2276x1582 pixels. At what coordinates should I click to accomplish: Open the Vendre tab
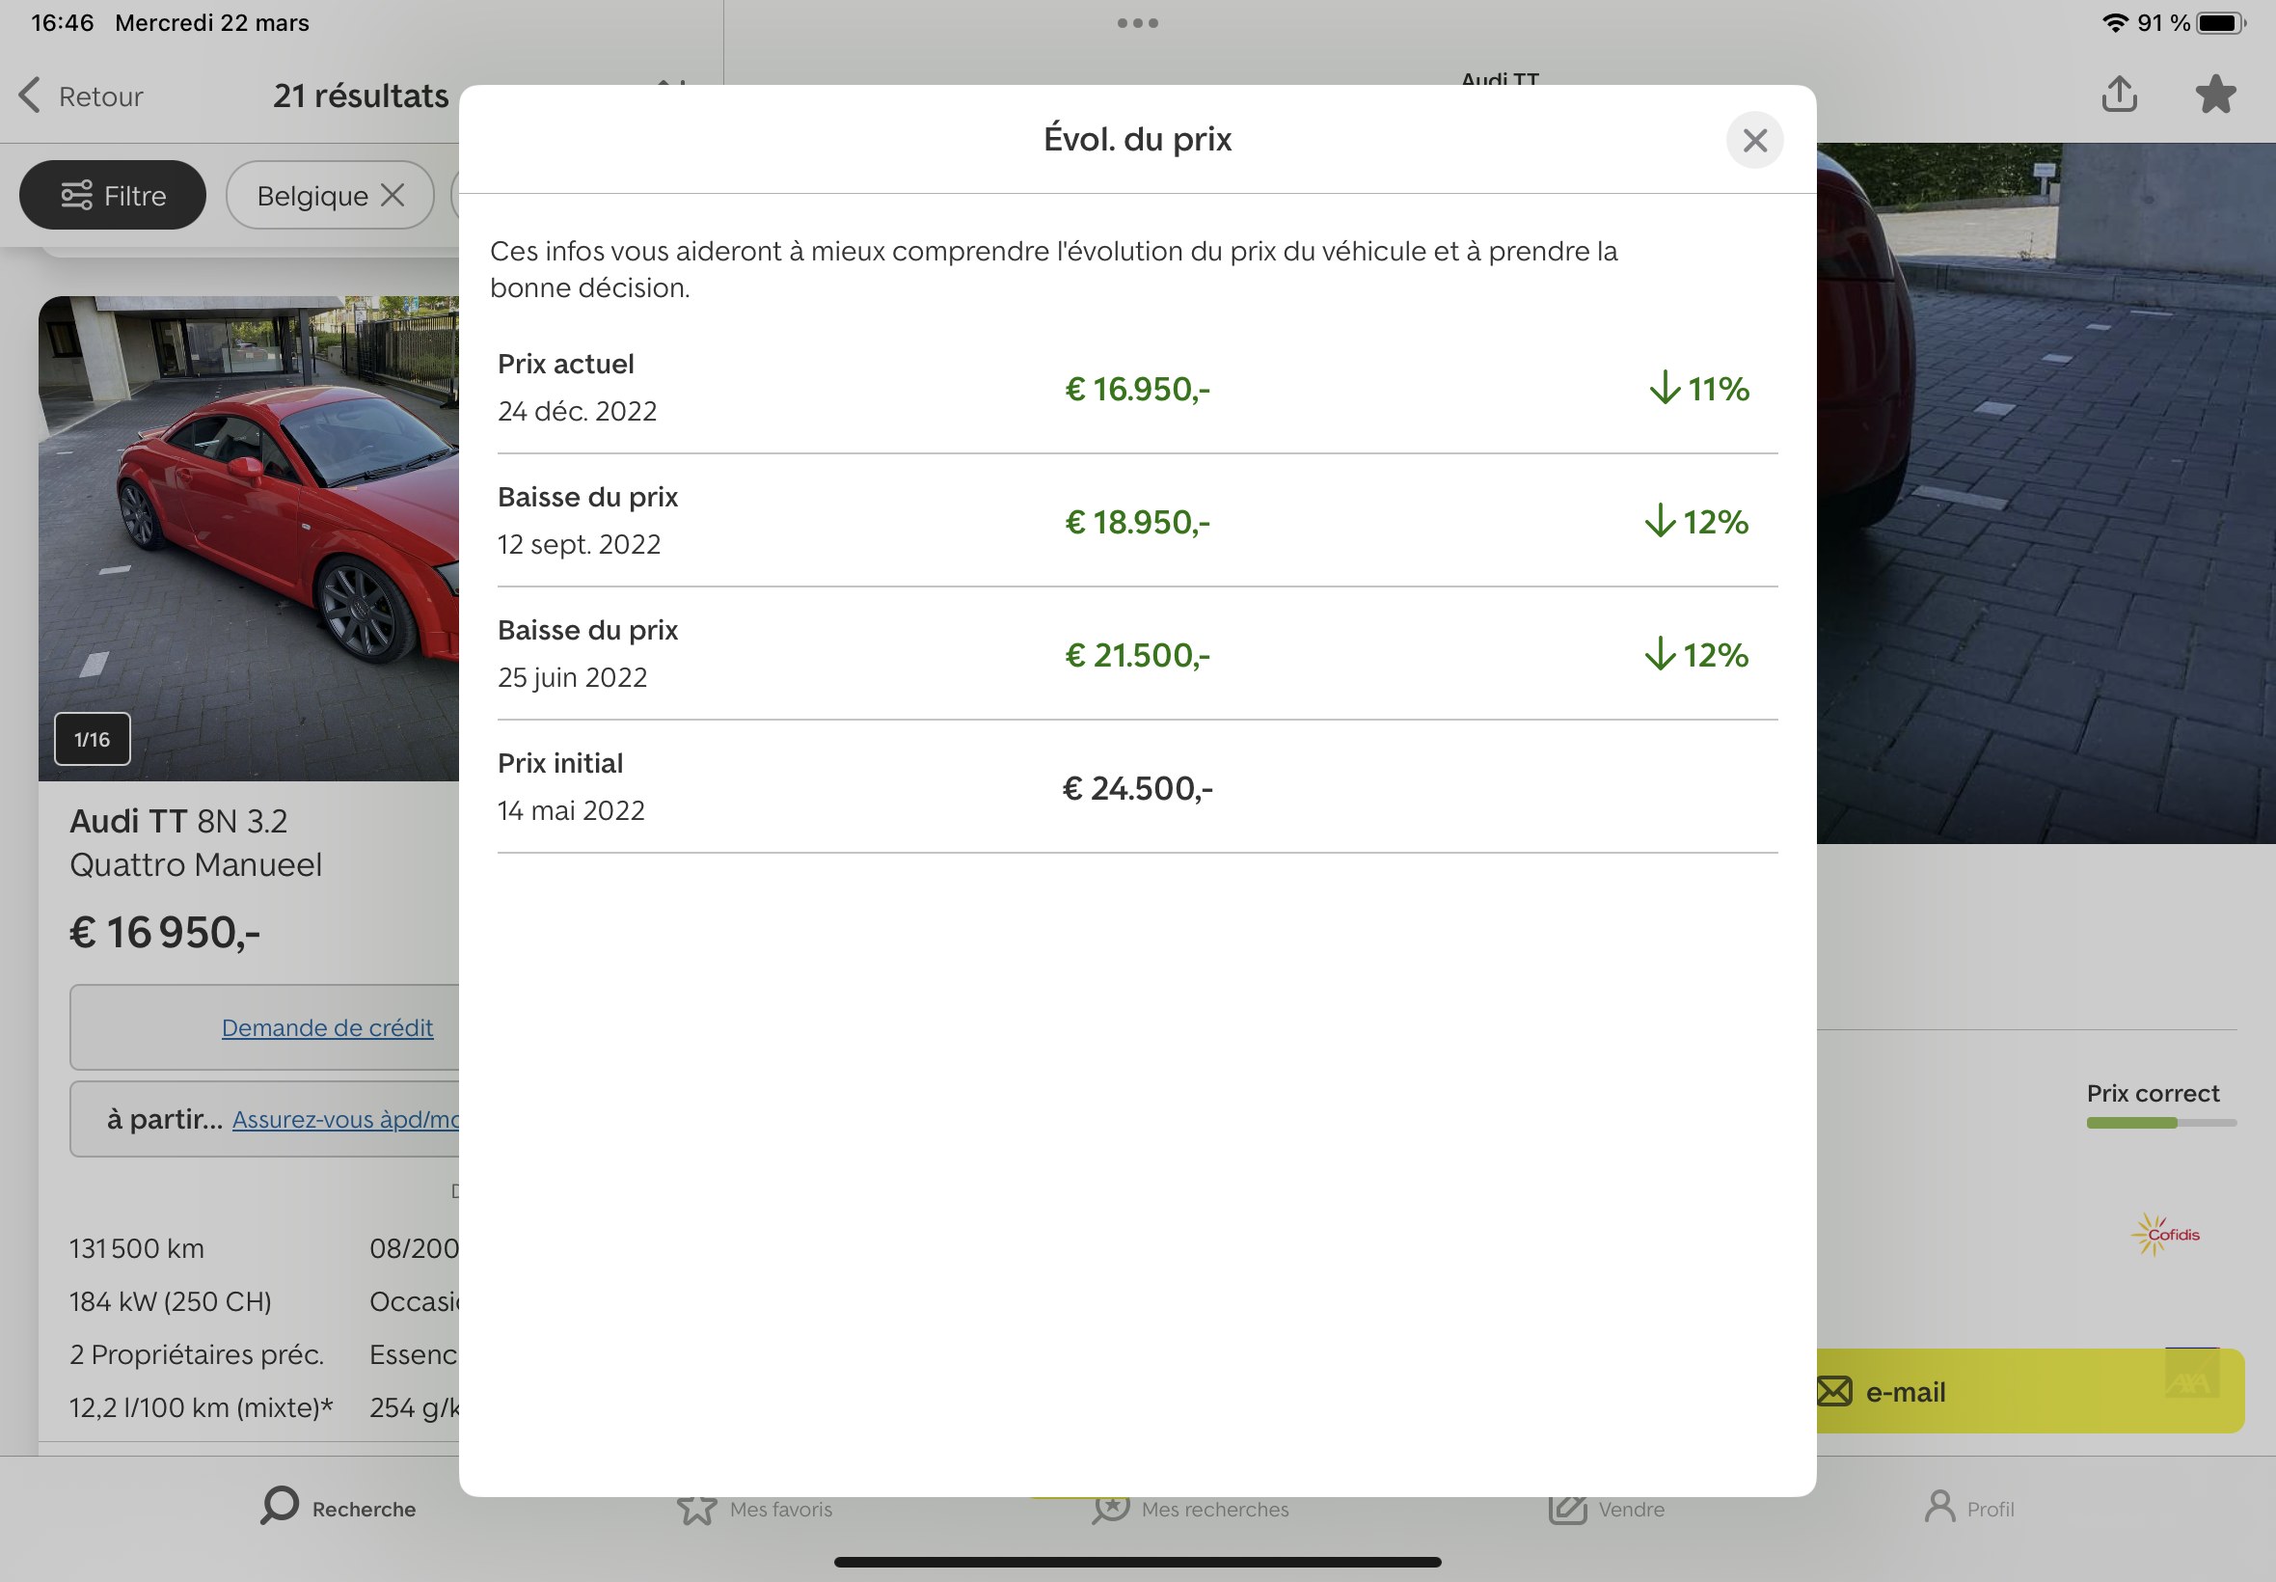1606,1508
